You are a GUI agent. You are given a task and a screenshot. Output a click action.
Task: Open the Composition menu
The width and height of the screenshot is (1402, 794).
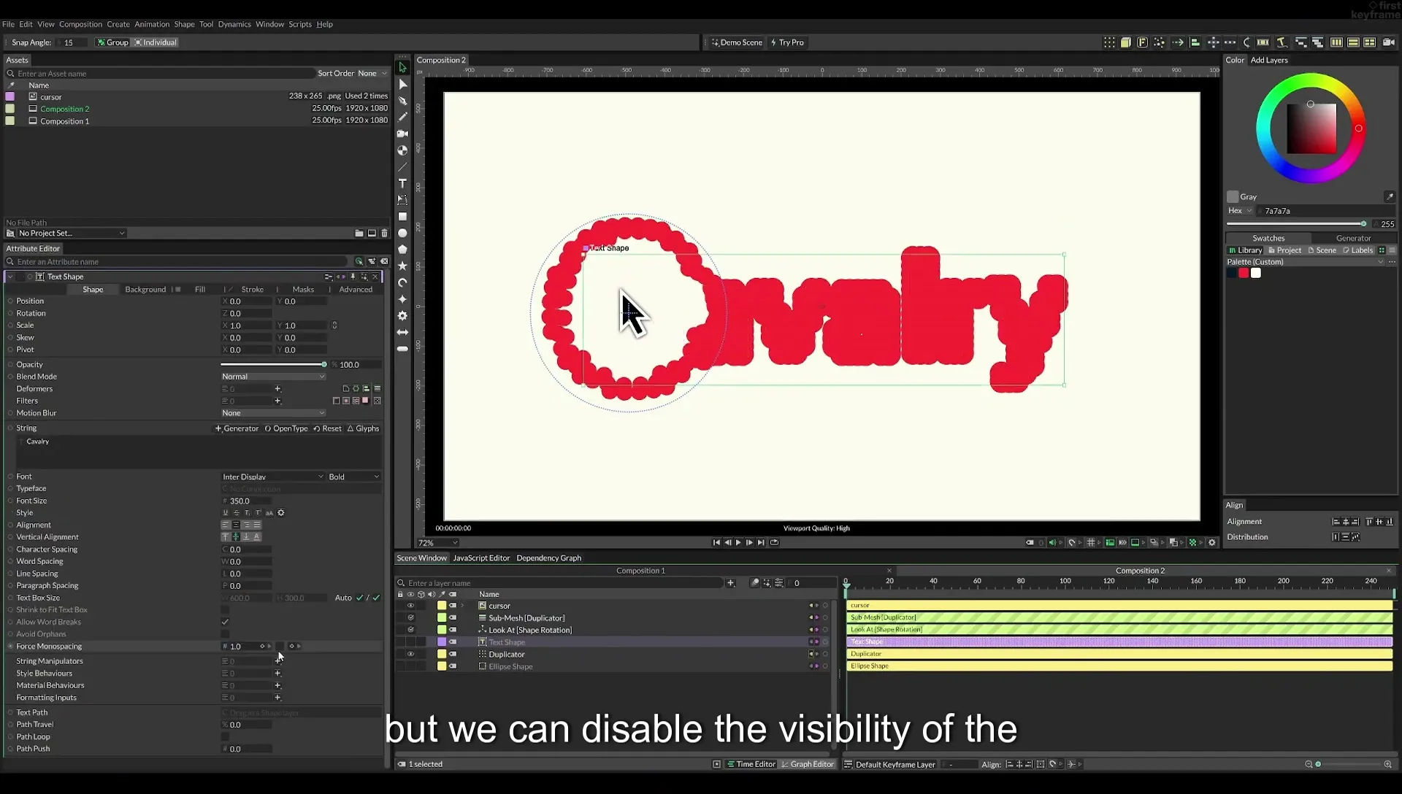[x=80, y=24]
